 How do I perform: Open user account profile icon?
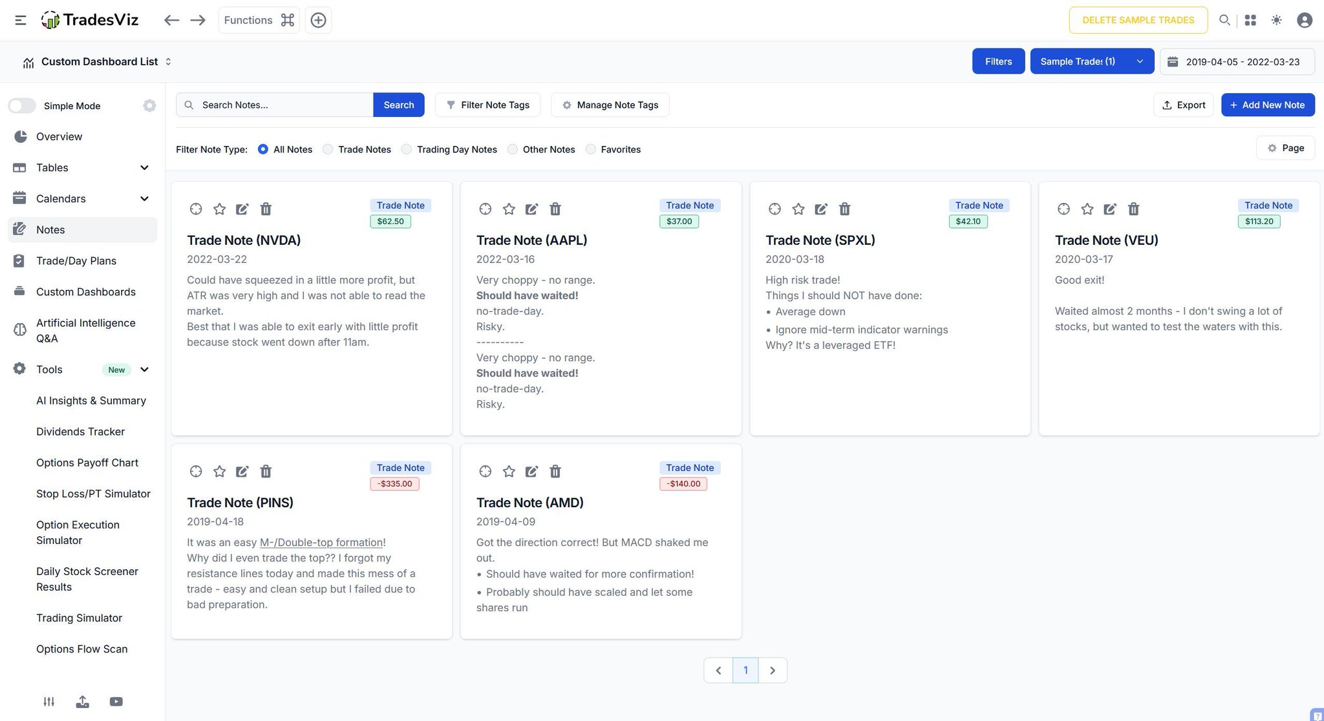(1305, 20)
